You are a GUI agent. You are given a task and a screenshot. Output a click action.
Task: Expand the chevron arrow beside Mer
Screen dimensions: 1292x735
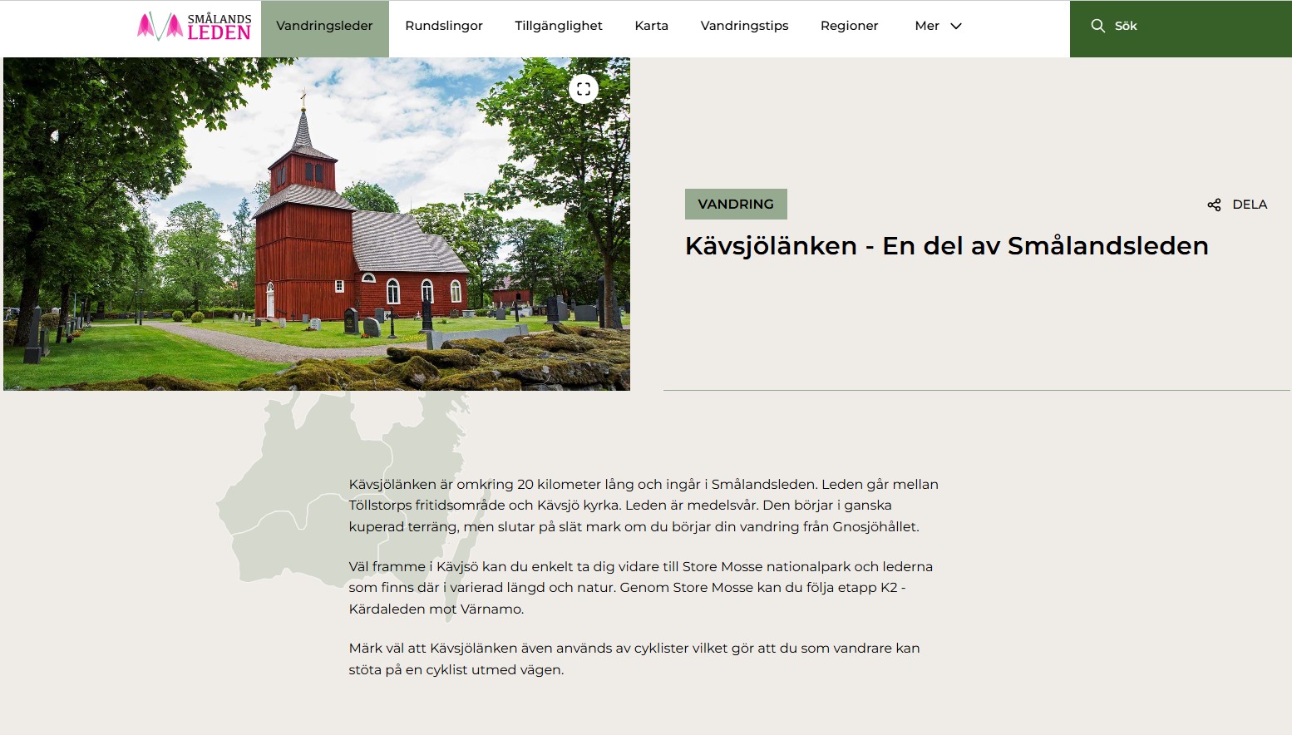coord(956,26)
